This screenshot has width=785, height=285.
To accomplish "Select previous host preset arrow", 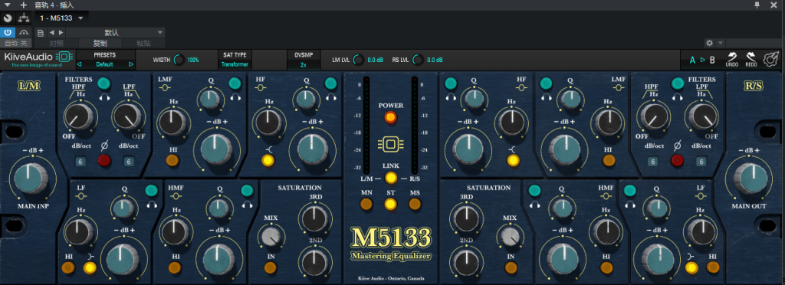I will (52, 32).
